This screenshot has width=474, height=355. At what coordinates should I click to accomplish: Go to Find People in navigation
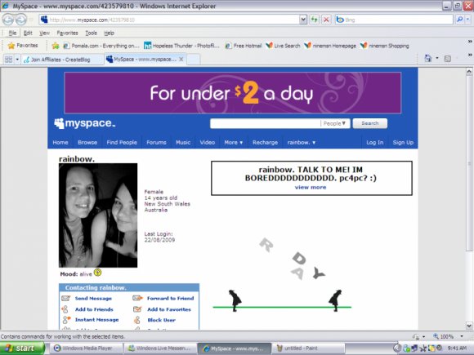122,143
